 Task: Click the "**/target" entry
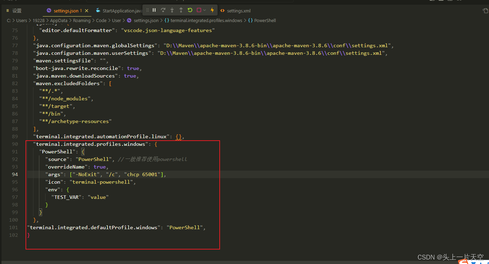point(56,106)
